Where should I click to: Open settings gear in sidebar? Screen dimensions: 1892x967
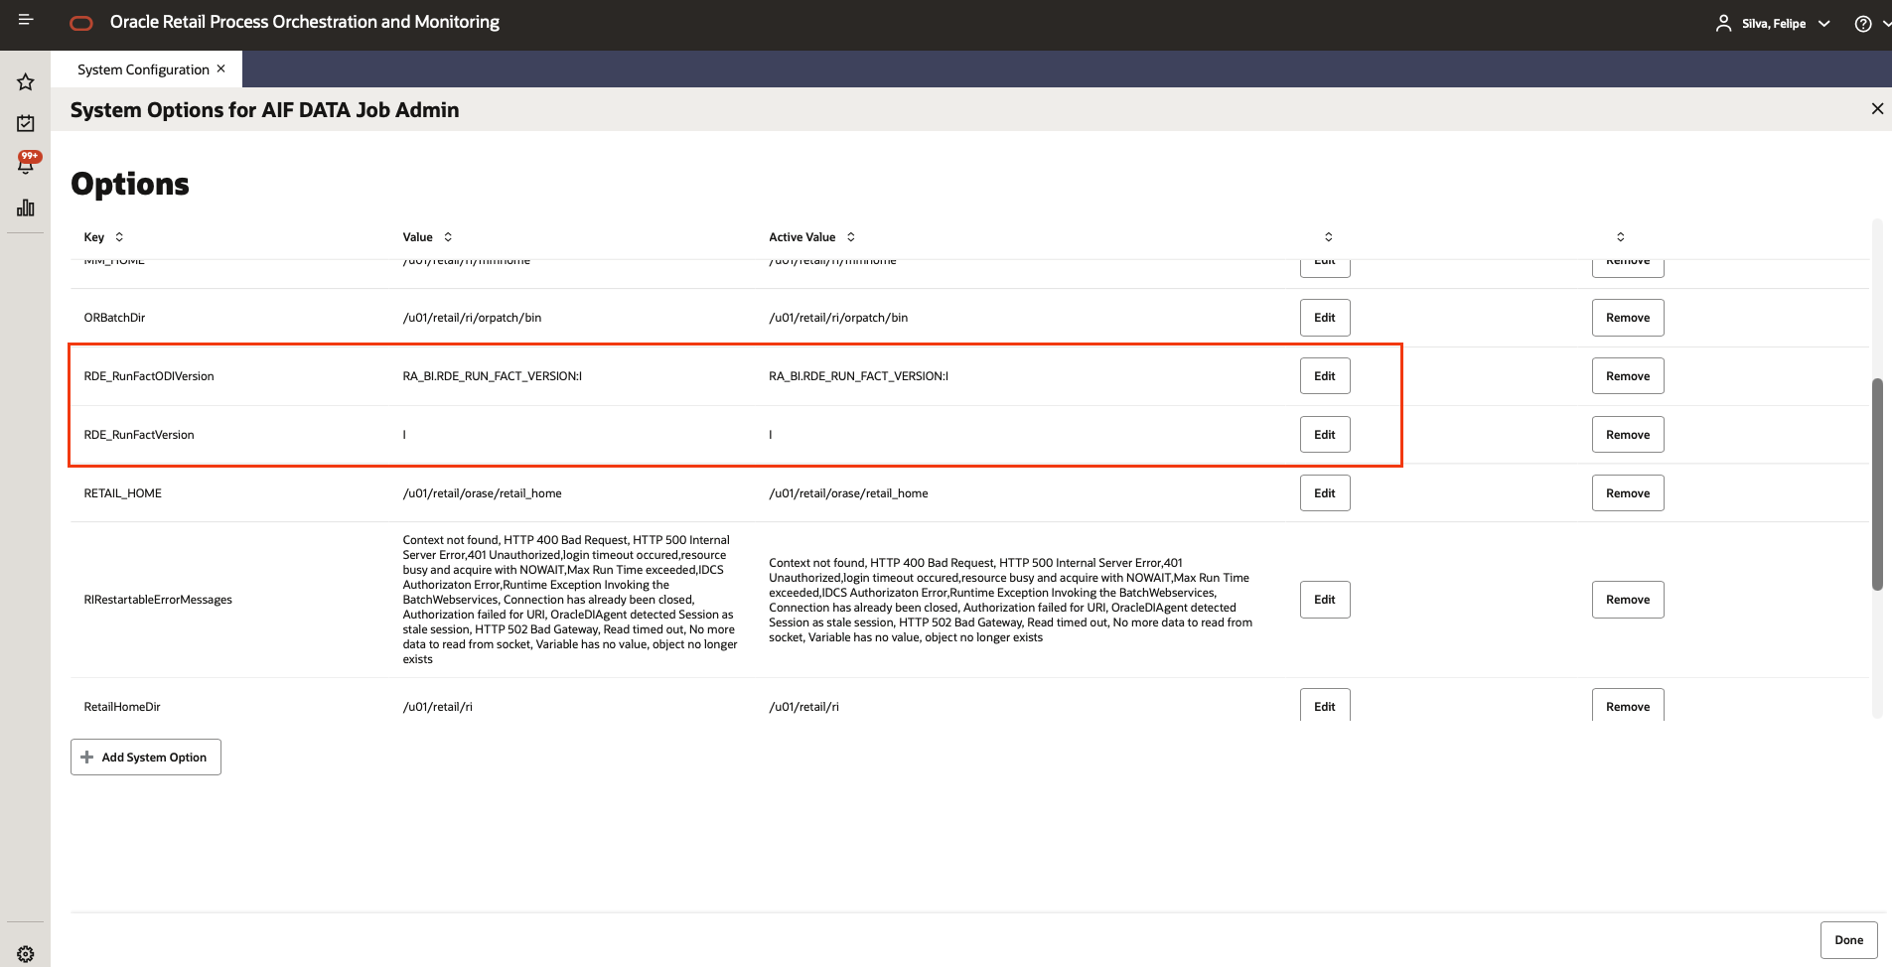point(26,954)
